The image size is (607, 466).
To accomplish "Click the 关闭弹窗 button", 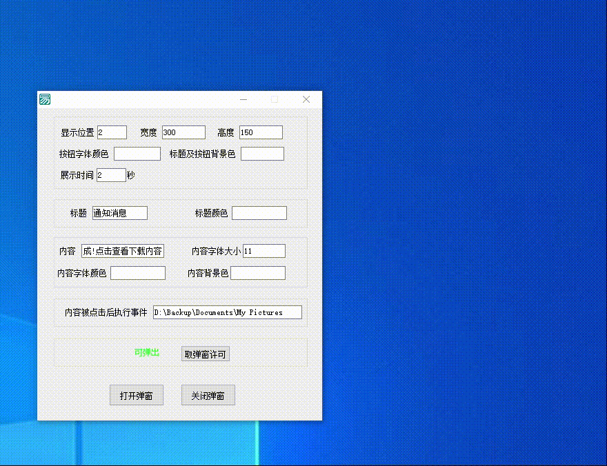I will tap(208, 395).
